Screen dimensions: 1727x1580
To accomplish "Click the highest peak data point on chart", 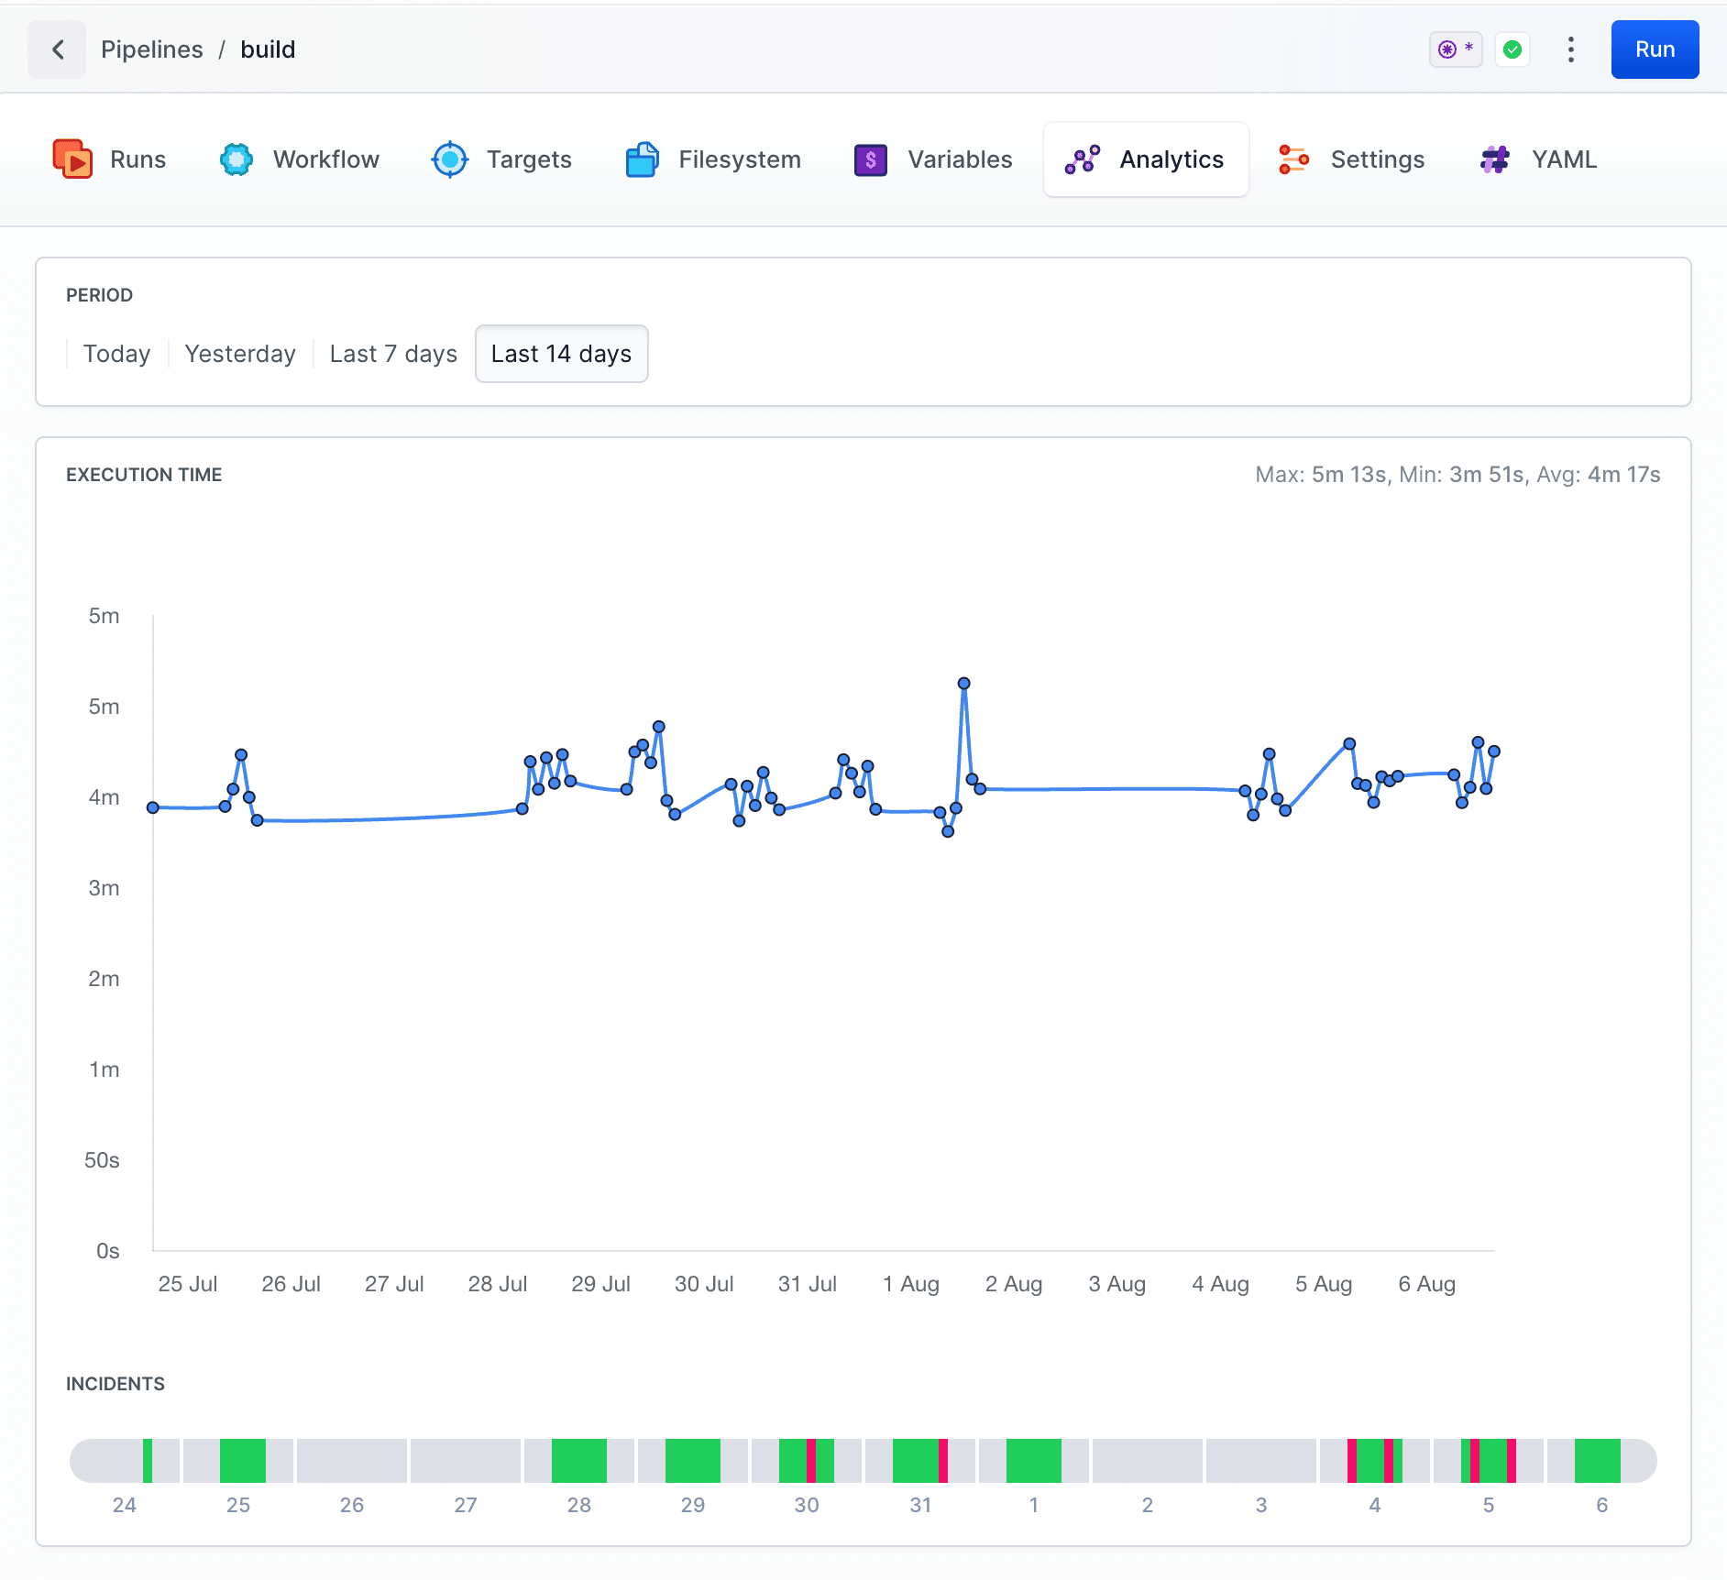I will click(963, 684).
